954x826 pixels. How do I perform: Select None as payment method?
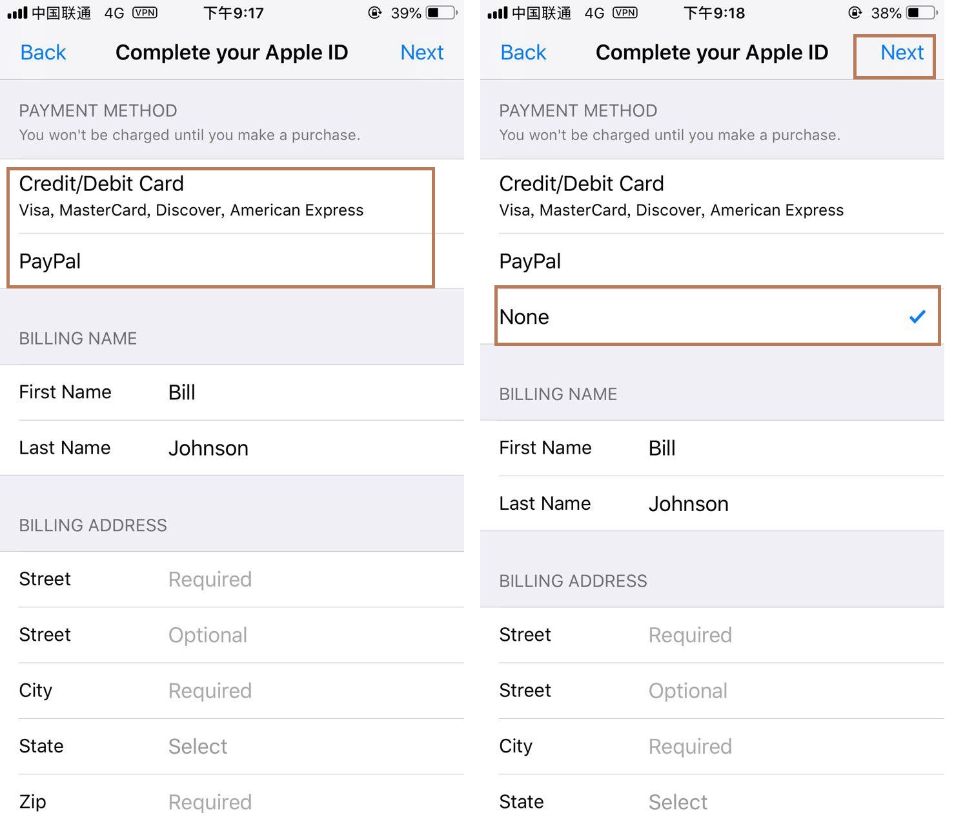coord(716,316)
